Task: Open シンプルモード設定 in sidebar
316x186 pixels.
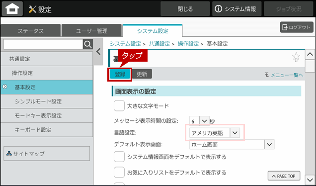Action: (47, 101)
